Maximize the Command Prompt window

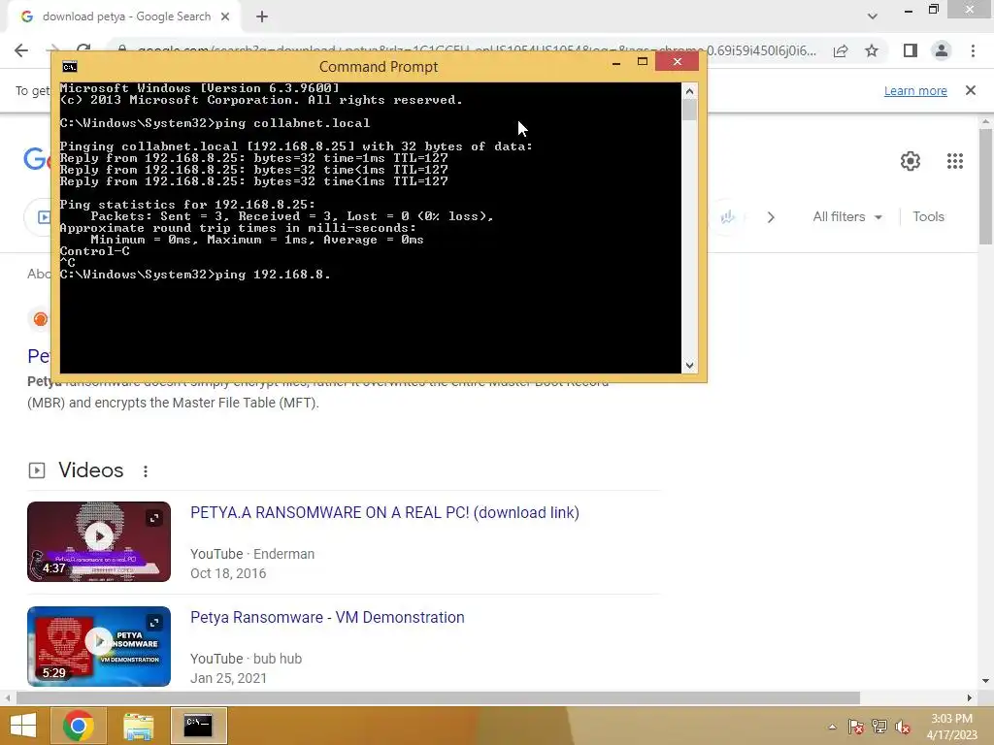pos(643,61)
